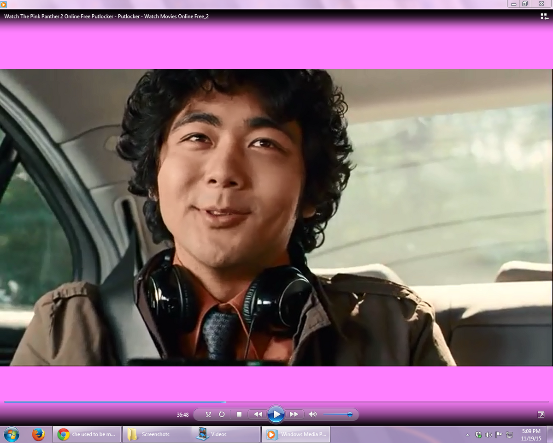Mute the player volume

point(313,414)
